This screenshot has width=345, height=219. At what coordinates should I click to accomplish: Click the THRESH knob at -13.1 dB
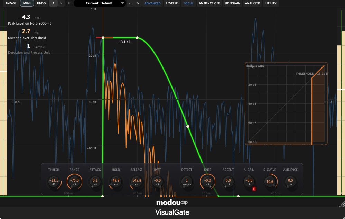54,182
